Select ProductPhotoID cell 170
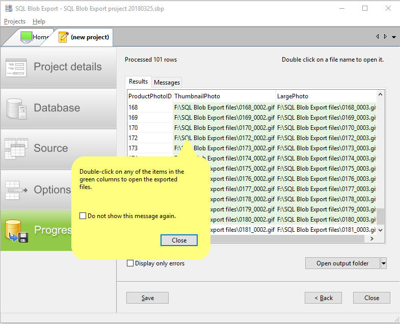400x324 pixels. 150,128
